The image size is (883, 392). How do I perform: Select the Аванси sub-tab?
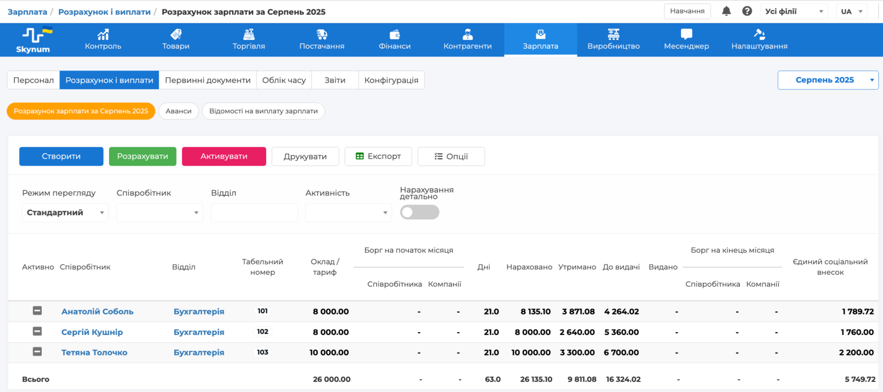click(x=178, y=111)
